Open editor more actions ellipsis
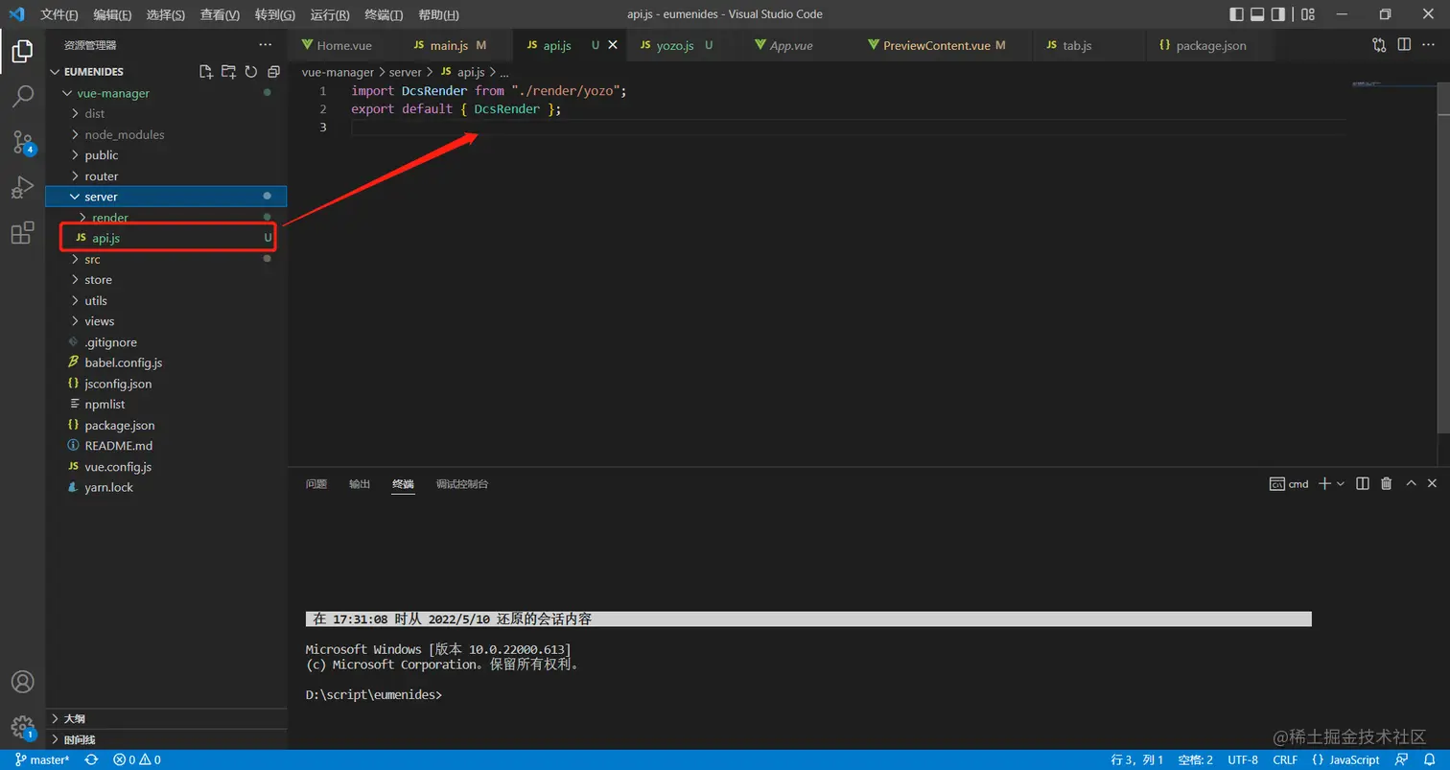The image size is (1450, 770). tap(1429, 45)
